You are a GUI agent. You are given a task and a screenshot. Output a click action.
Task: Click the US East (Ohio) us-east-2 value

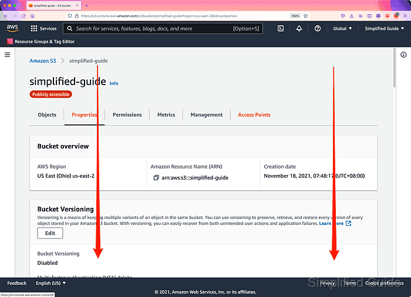(x=66, y=176)
